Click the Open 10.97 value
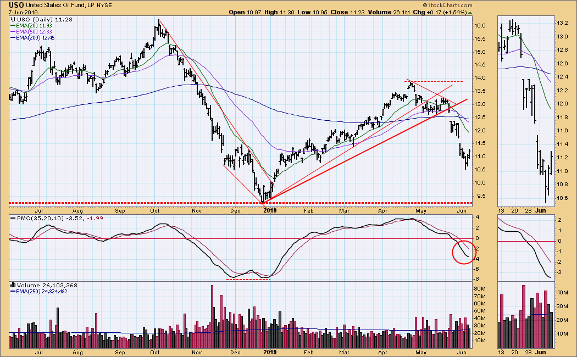The width and height of the screenshot is (577, 357). pyautogui.click(x=245, y=12)
